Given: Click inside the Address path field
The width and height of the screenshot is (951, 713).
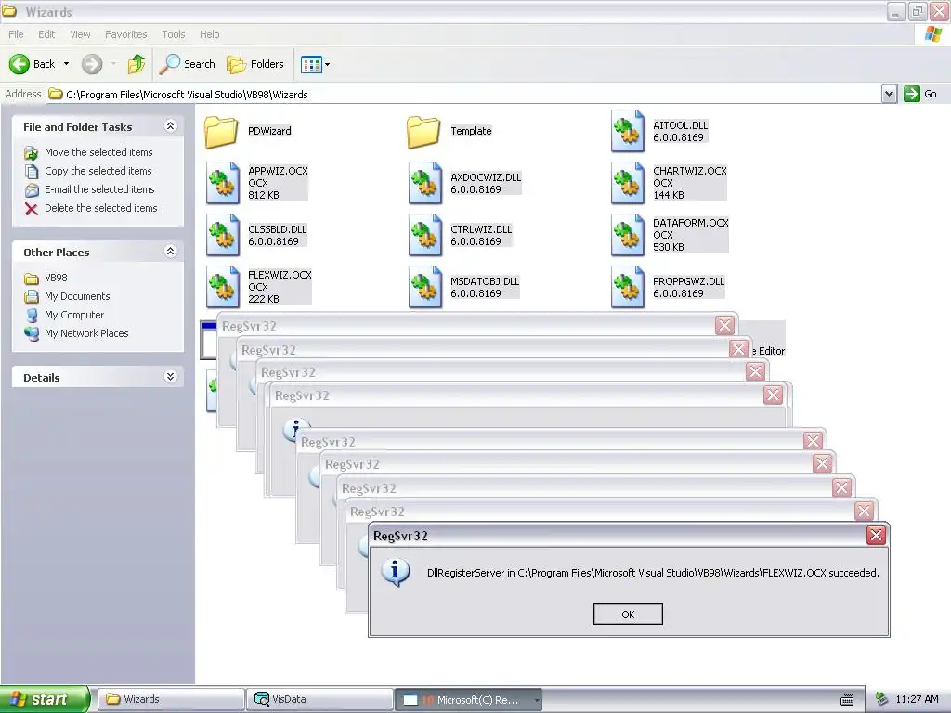Looking at the screenshot, I should [x=464, y=94].
